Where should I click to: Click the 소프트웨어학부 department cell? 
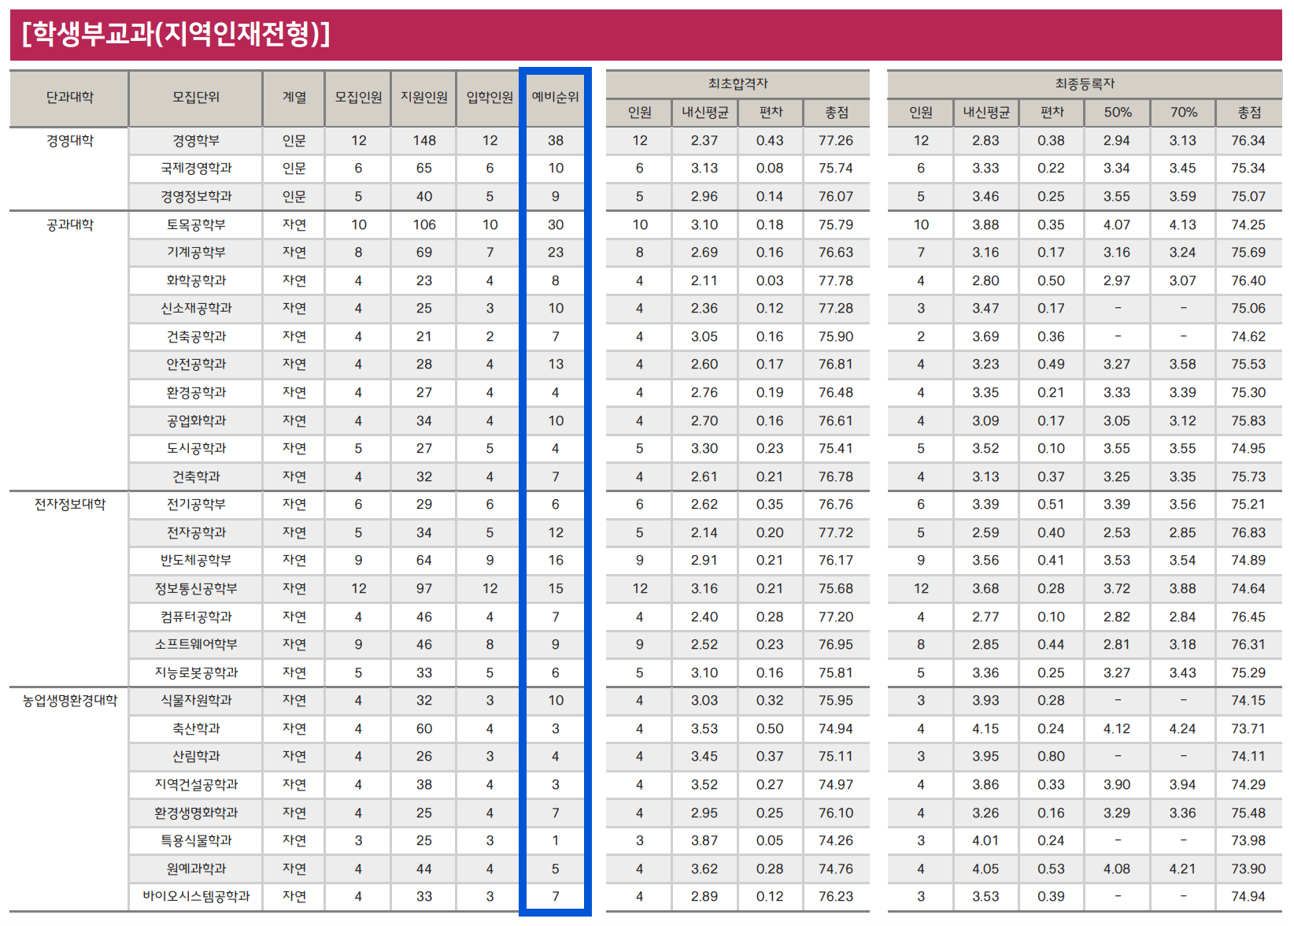(196, 645)
